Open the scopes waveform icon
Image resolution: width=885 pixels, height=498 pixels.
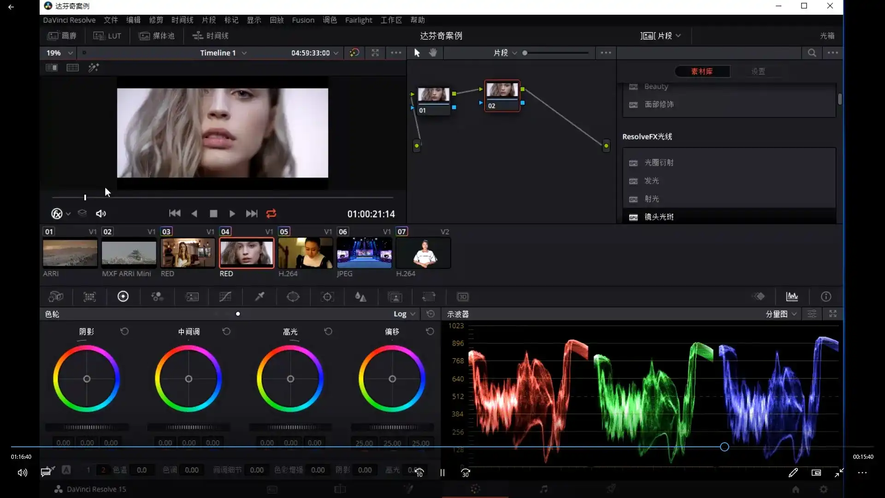coord(792,296)
